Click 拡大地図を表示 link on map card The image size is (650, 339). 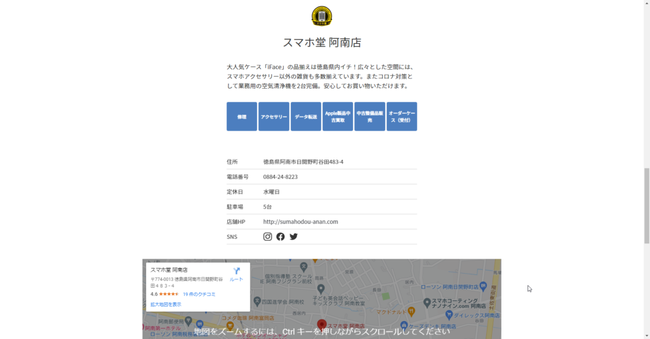pos(166,304)
